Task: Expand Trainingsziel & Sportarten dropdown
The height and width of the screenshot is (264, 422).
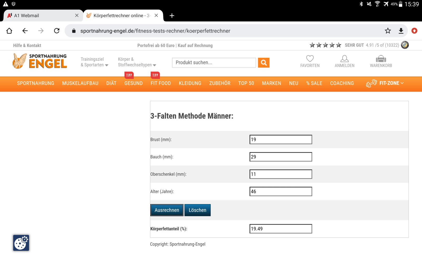Action: 94,62
